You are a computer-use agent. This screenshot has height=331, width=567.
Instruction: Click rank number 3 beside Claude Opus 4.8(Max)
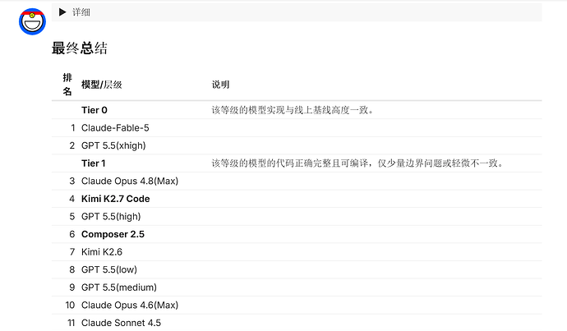click(x=72, y=181)
